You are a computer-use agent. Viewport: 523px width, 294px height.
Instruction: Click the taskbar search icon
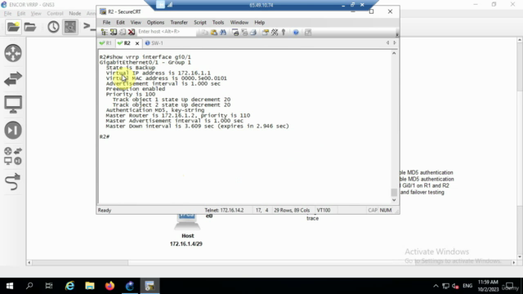coord(29,286)
